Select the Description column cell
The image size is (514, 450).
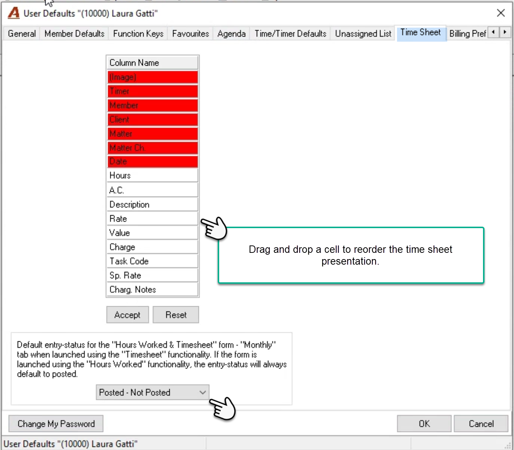pyautogui.click(x=153, y=205)
